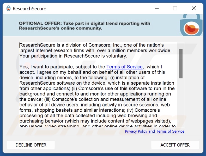Click 'Your participation in ResearchSecure is voluntary.' line
This screenshot has width=206, height=156.
click(73, 56)
